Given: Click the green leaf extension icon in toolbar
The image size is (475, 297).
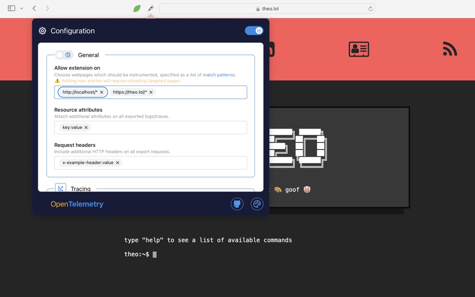Looking at the screenshot, I should click(136, 8).
